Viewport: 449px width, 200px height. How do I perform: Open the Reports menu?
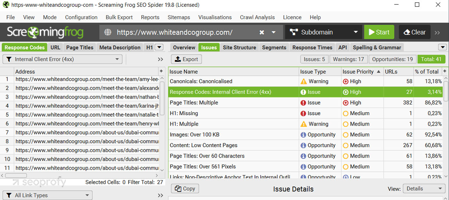pos(150,17)
